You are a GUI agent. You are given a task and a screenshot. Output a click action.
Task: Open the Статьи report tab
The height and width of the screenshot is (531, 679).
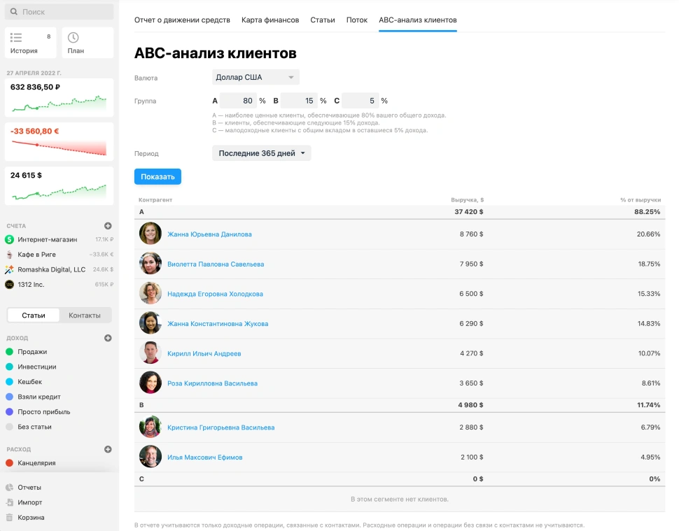pos(323,20)
